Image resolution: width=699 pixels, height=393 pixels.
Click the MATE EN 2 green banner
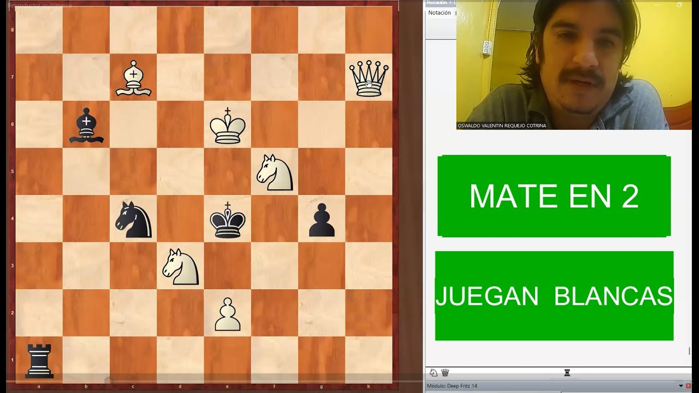[554, 196]
